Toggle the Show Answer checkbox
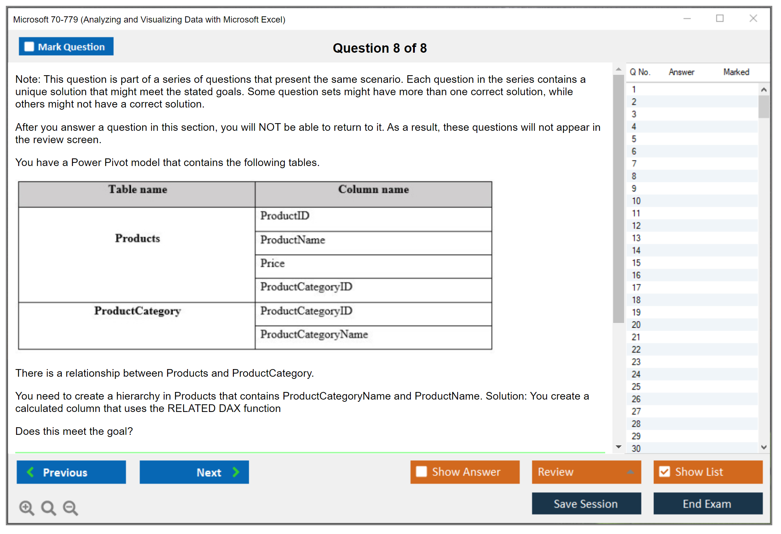The image size is (781, 534). [421, 472]
